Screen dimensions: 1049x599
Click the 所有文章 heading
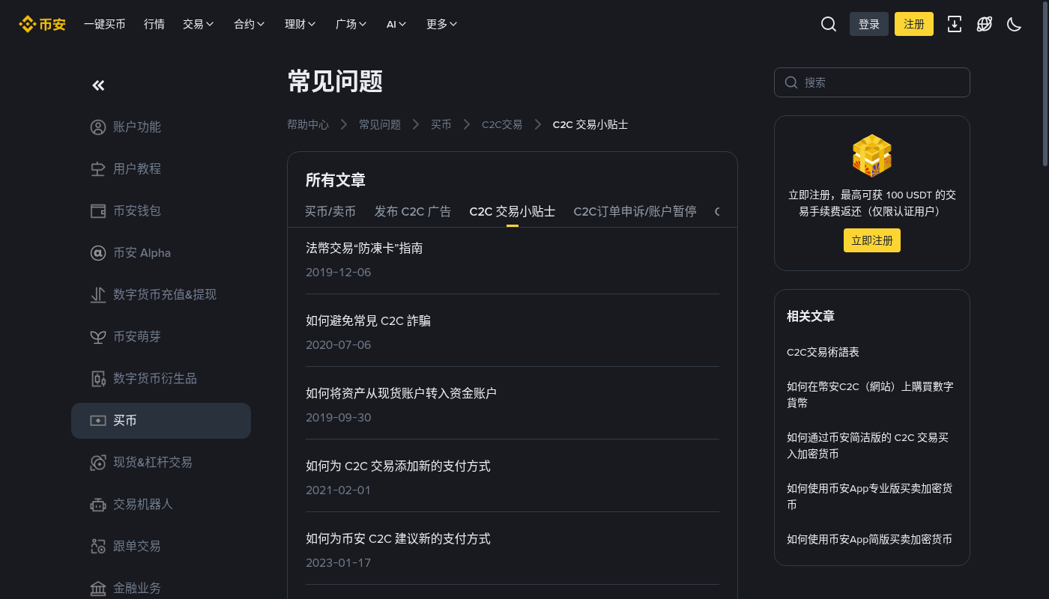[336, 180]
